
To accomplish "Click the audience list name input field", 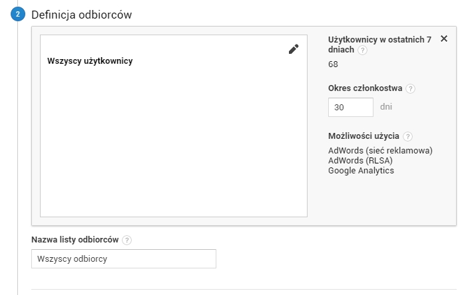I will pos(124,258).
